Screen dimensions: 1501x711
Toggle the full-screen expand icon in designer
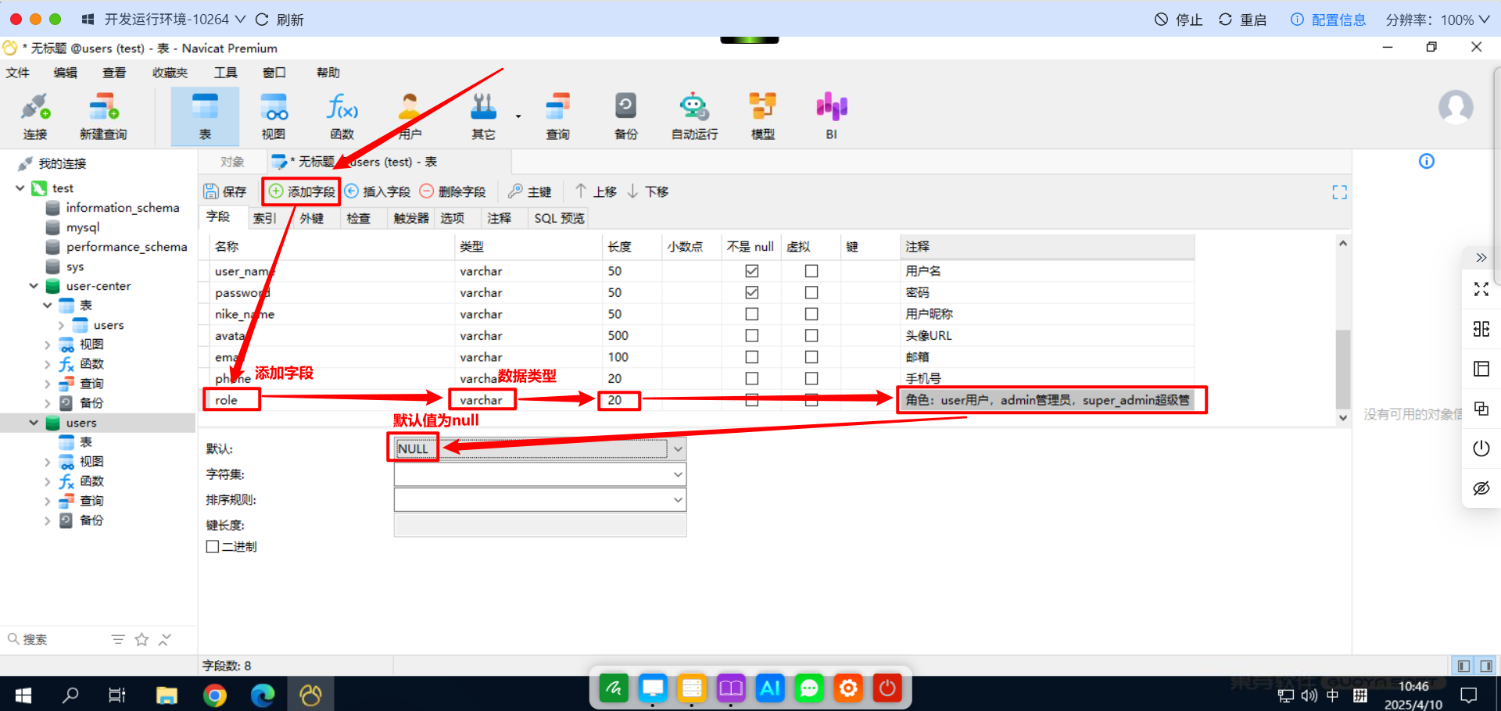[x=1340, y=192]
